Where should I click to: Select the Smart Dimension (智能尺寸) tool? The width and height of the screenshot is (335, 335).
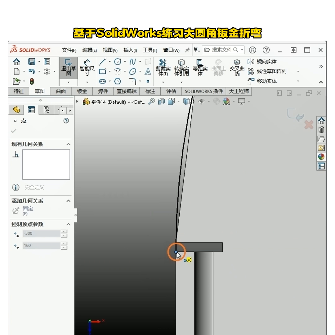tap(87, 68)
